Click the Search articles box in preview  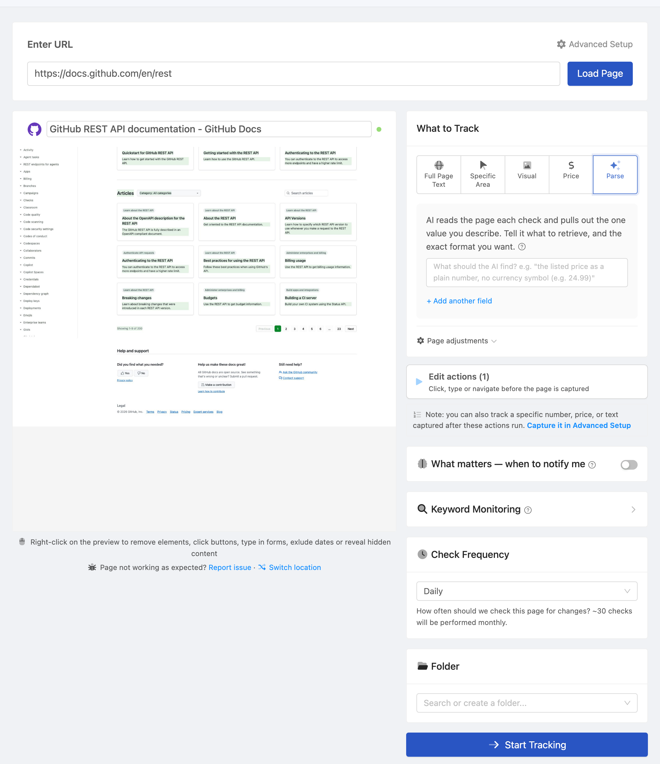pyautogui.click(x=306, y=193)
